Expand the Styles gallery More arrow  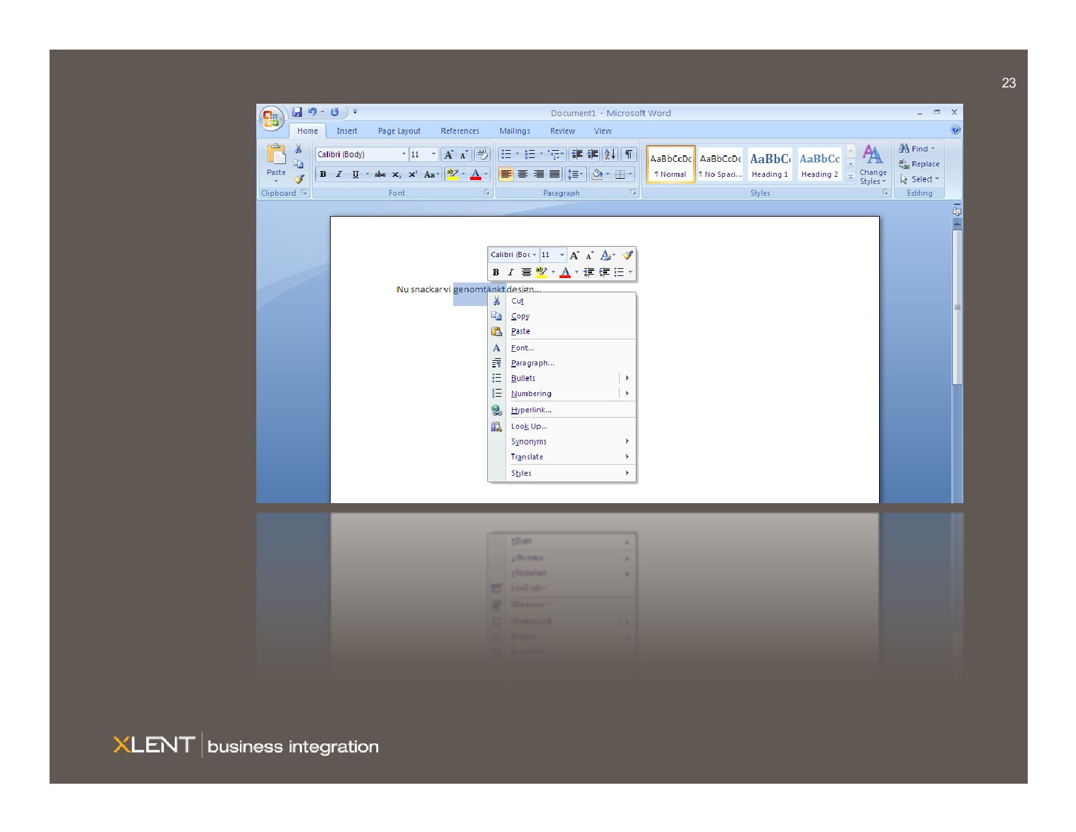click(850, 177)
